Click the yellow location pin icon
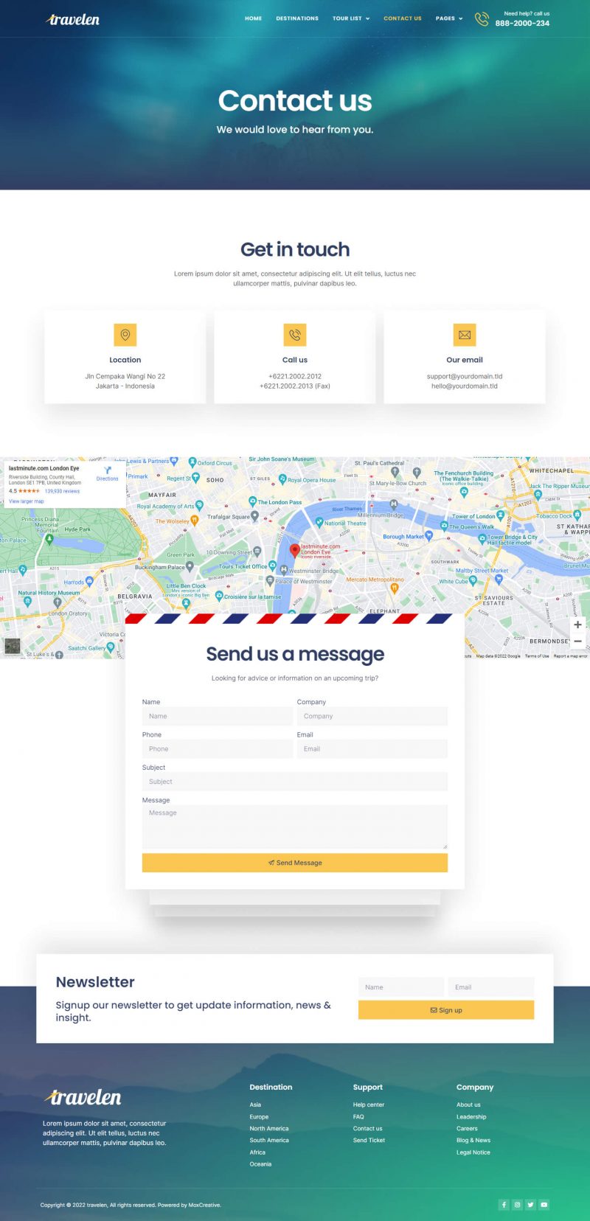Image resolution: width=590 pixels, height=1221 pixels. click(125, 335)
